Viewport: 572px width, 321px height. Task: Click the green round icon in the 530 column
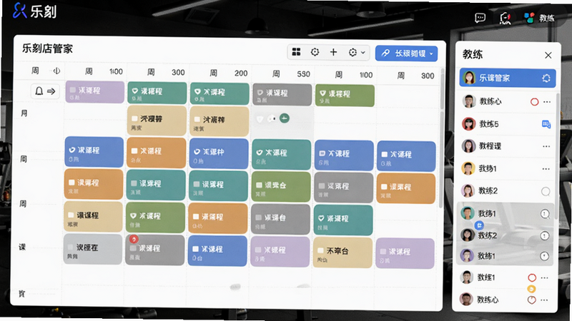284,118
